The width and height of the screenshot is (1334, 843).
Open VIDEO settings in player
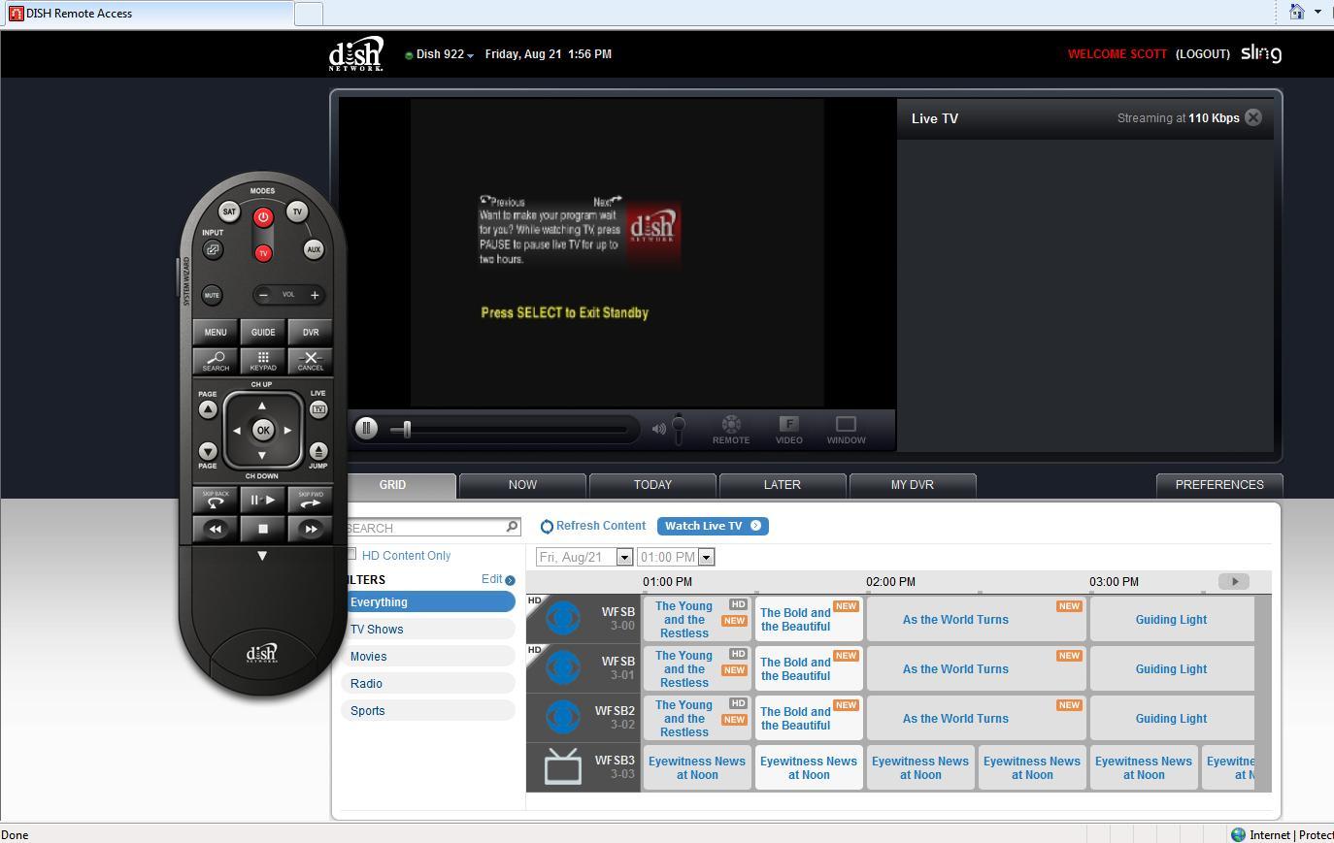pyautogui.click(x=788, y=430)
